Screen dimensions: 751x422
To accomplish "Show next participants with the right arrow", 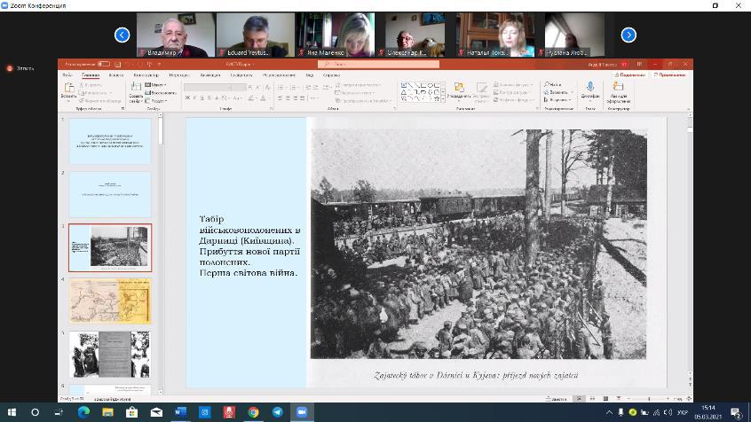I will pos(628,35).
